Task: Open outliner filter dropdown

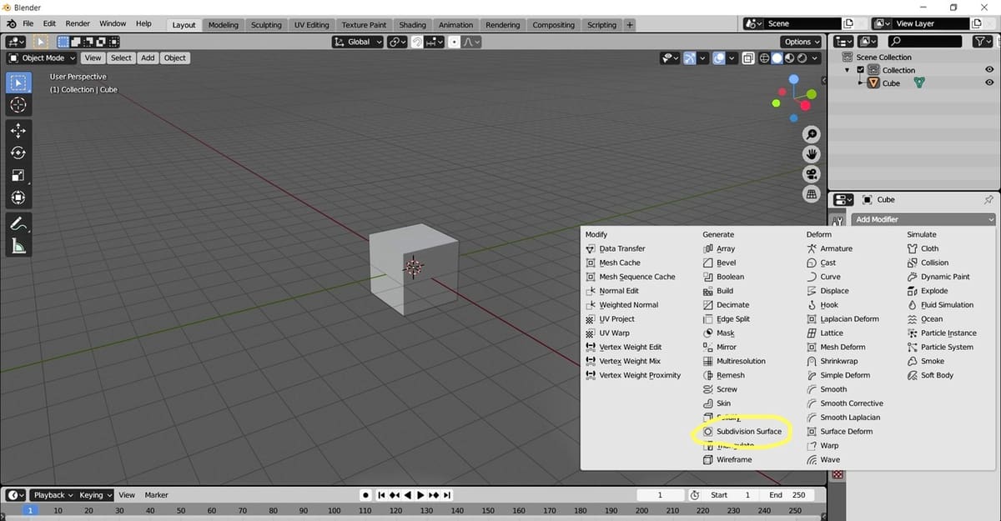Action: coord(984,42)
